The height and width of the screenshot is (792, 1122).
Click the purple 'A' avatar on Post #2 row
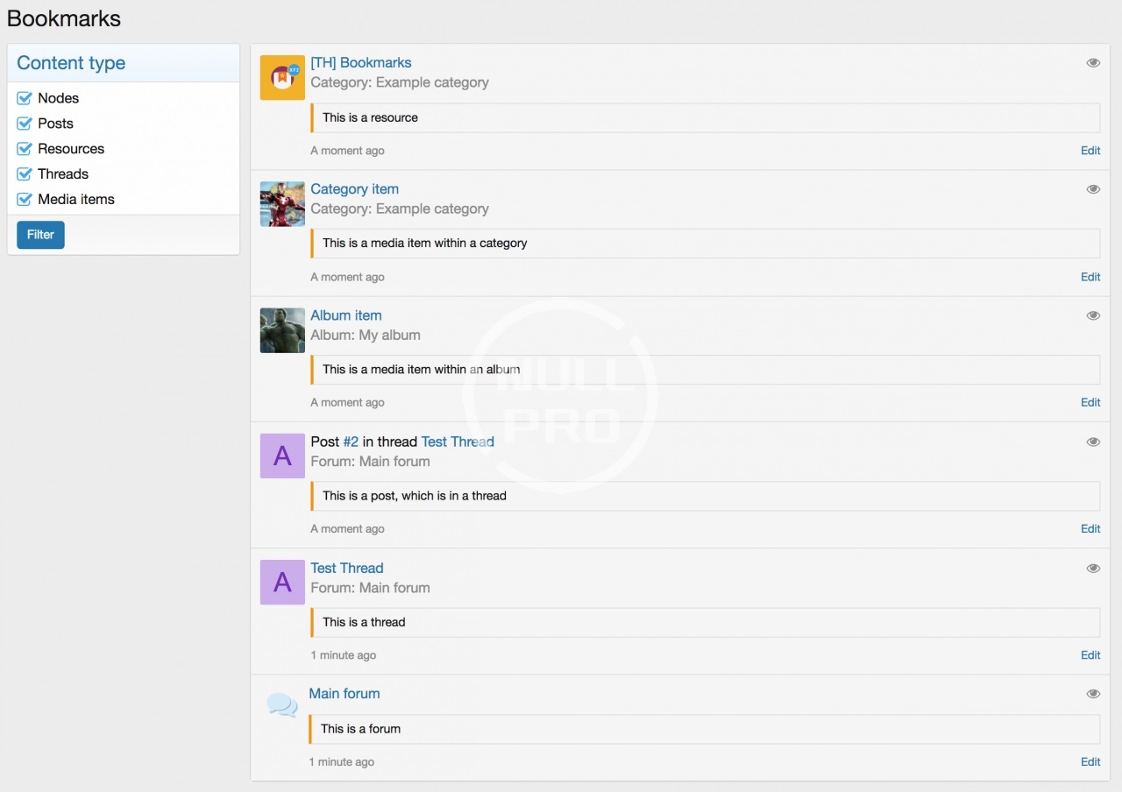point(282,456)
